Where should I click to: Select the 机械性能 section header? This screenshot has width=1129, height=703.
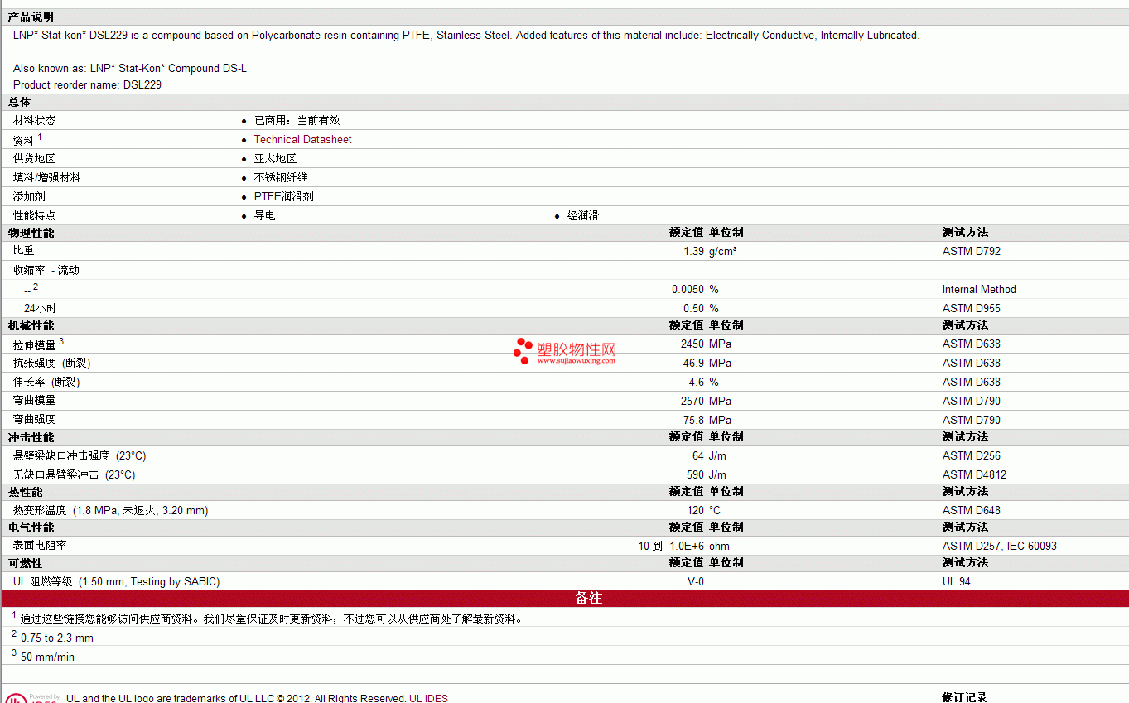31,326
